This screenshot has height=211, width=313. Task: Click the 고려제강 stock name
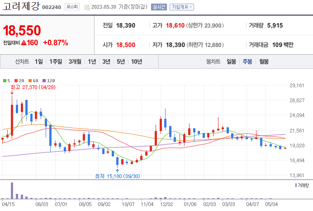click(21, 6)
